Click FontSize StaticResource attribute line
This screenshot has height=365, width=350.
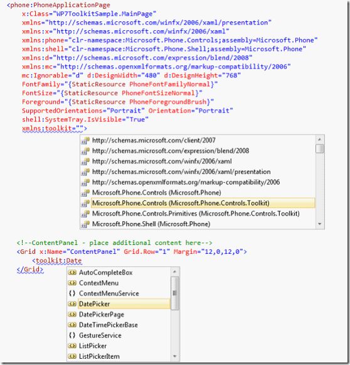112,93
